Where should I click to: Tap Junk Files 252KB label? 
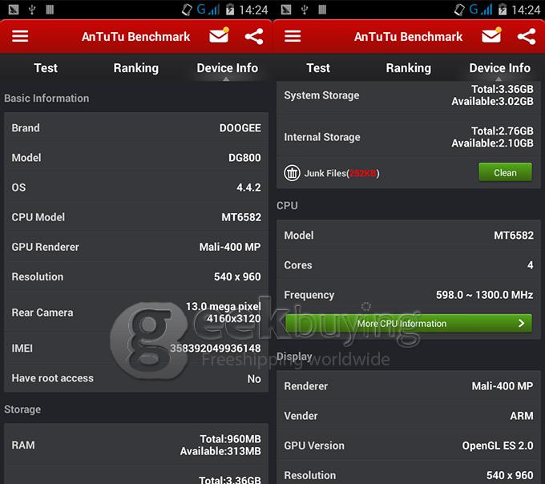pos(341,173)
